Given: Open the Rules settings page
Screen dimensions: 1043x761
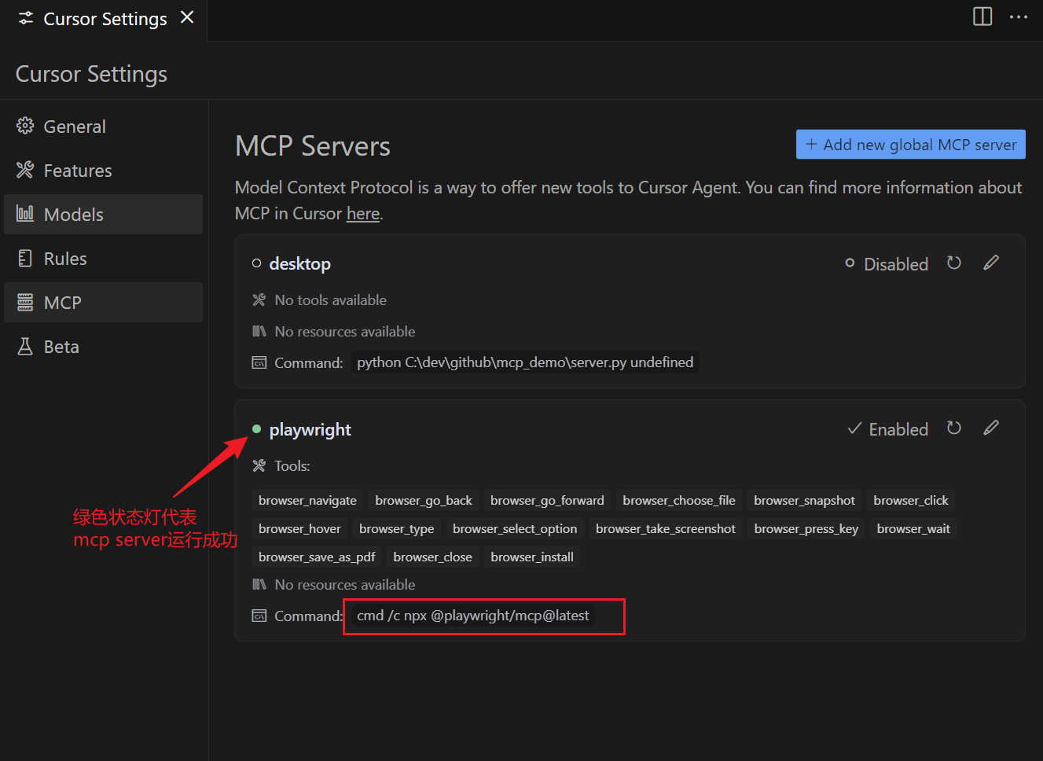Looking at the screenshot, I should (x=65, y=259).
